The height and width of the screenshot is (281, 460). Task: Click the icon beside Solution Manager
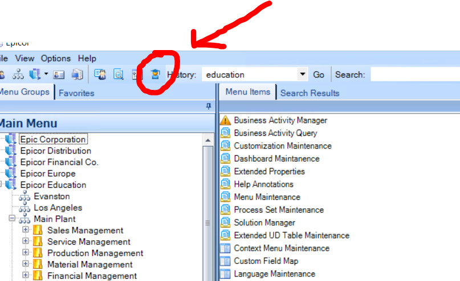tap(225, 222)
